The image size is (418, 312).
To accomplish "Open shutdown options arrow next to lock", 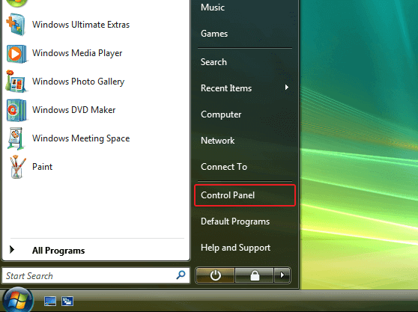I will [x=282, y=275].
